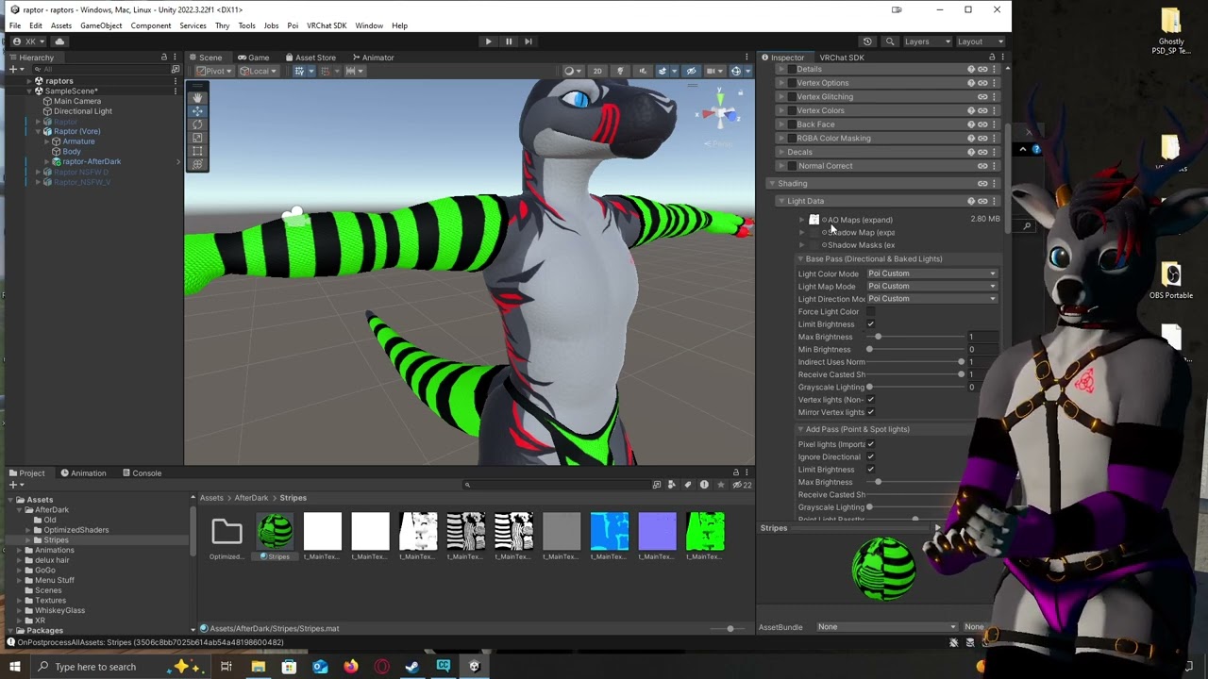
Task: Select the Textures folder in Project tree
Action: [50, 601]
